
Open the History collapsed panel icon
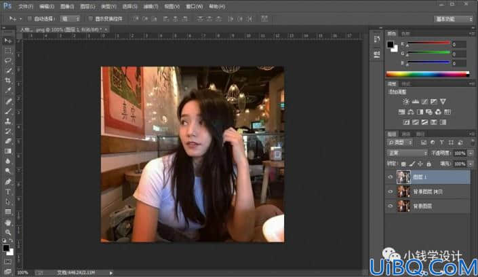(x=377, y=39)
